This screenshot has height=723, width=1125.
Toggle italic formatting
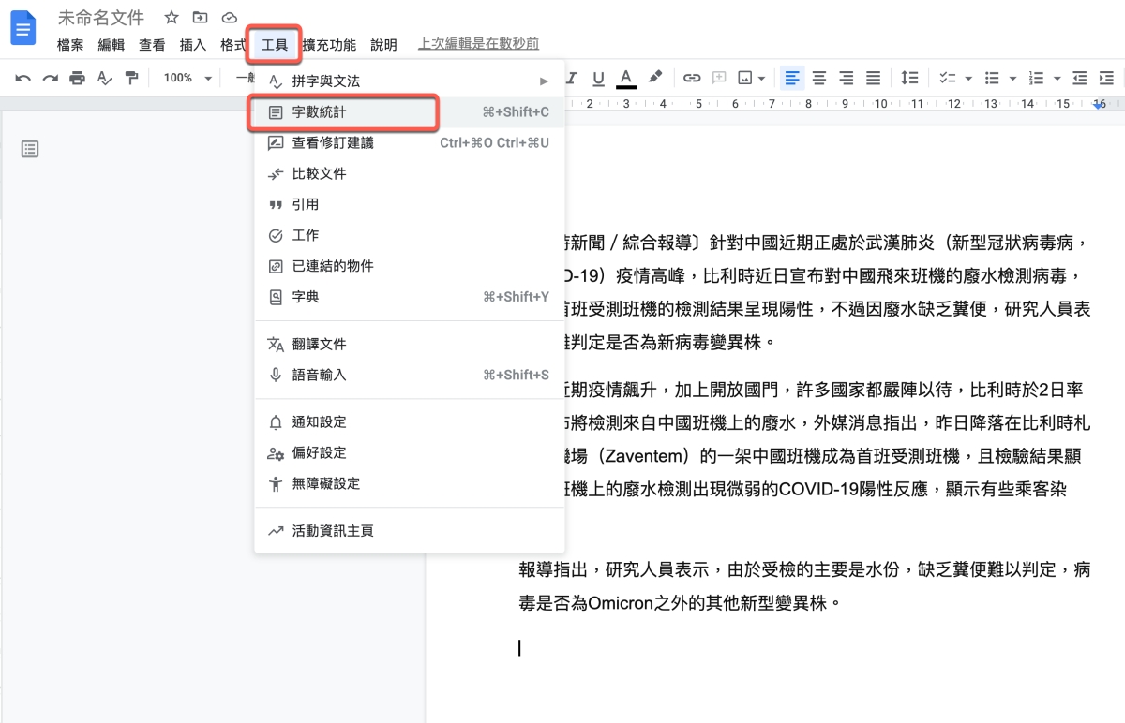pos(572,78)
